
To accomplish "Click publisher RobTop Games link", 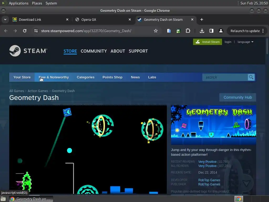I will pos(209,184).
